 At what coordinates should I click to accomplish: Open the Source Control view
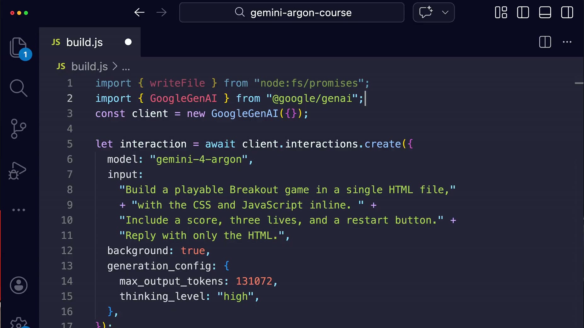[x=18, y=129]
